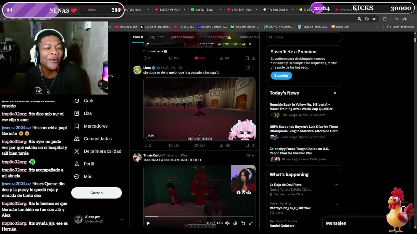Open Daniel Quintero trending topic
This screenshot has width=417, height=234.
coord(282,226)
